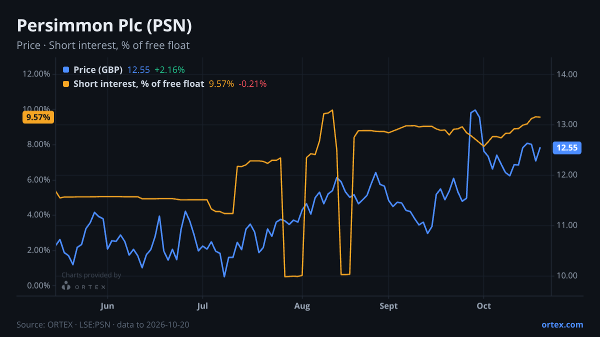Click the 14.00 right price axis label
The height and width of the screenshot is (337, 600).
[x=566, y=74]
